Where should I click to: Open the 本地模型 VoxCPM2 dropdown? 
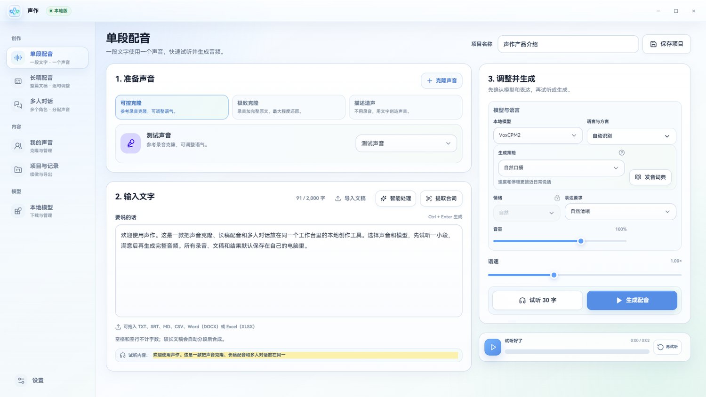click(538, 135)
